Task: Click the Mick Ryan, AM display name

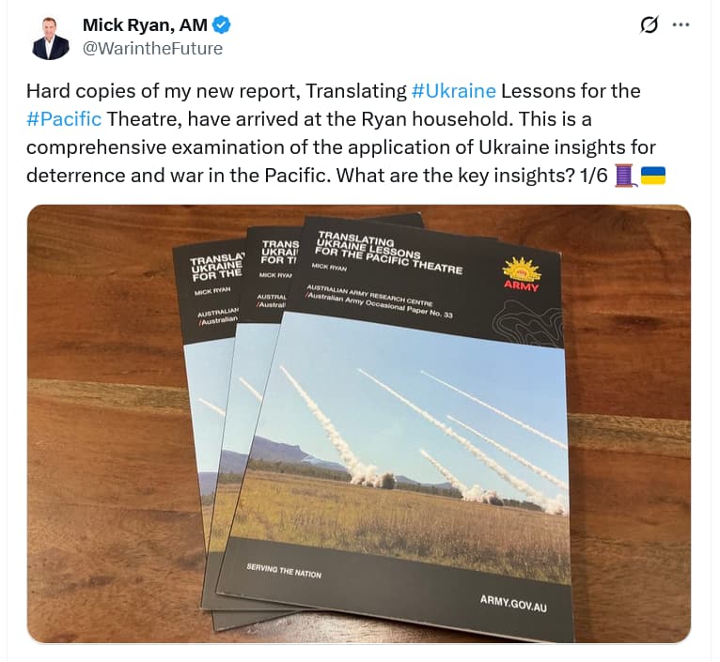Action: click(145, 25)
